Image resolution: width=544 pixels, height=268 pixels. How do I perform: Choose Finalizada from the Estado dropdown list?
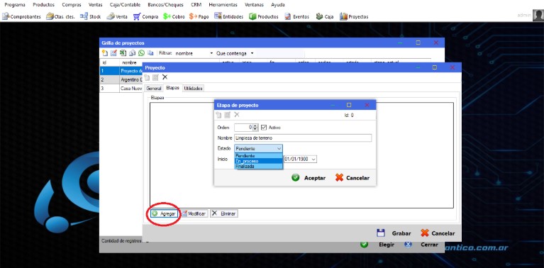(x=259, y=166)
